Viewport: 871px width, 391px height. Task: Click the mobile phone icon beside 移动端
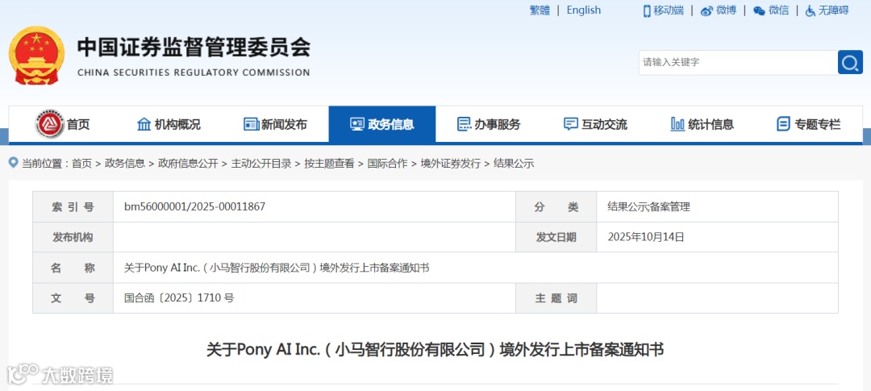[x=647, y=10]
